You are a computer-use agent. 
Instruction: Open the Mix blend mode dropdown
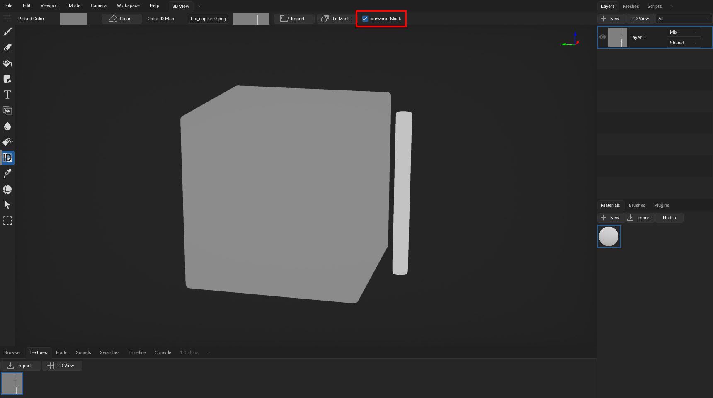pos(684,32)
